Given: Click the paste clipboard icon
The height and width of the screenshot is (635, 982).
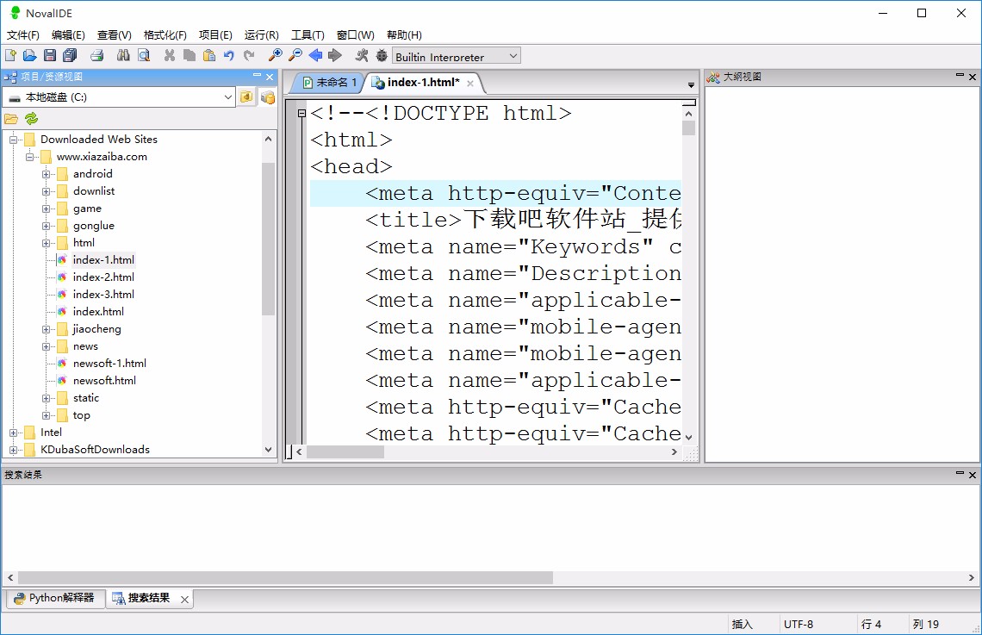Looking at the screenshot, I should (x=209, y=56).
